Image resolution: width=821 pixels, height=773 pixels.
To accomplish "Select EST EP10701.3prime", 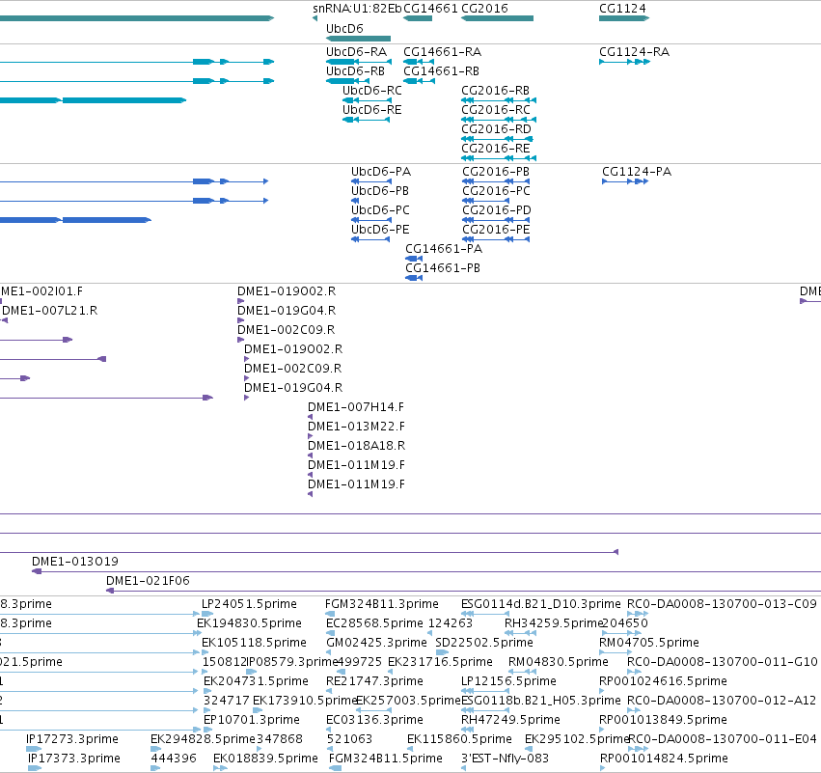I will [206, 730].
